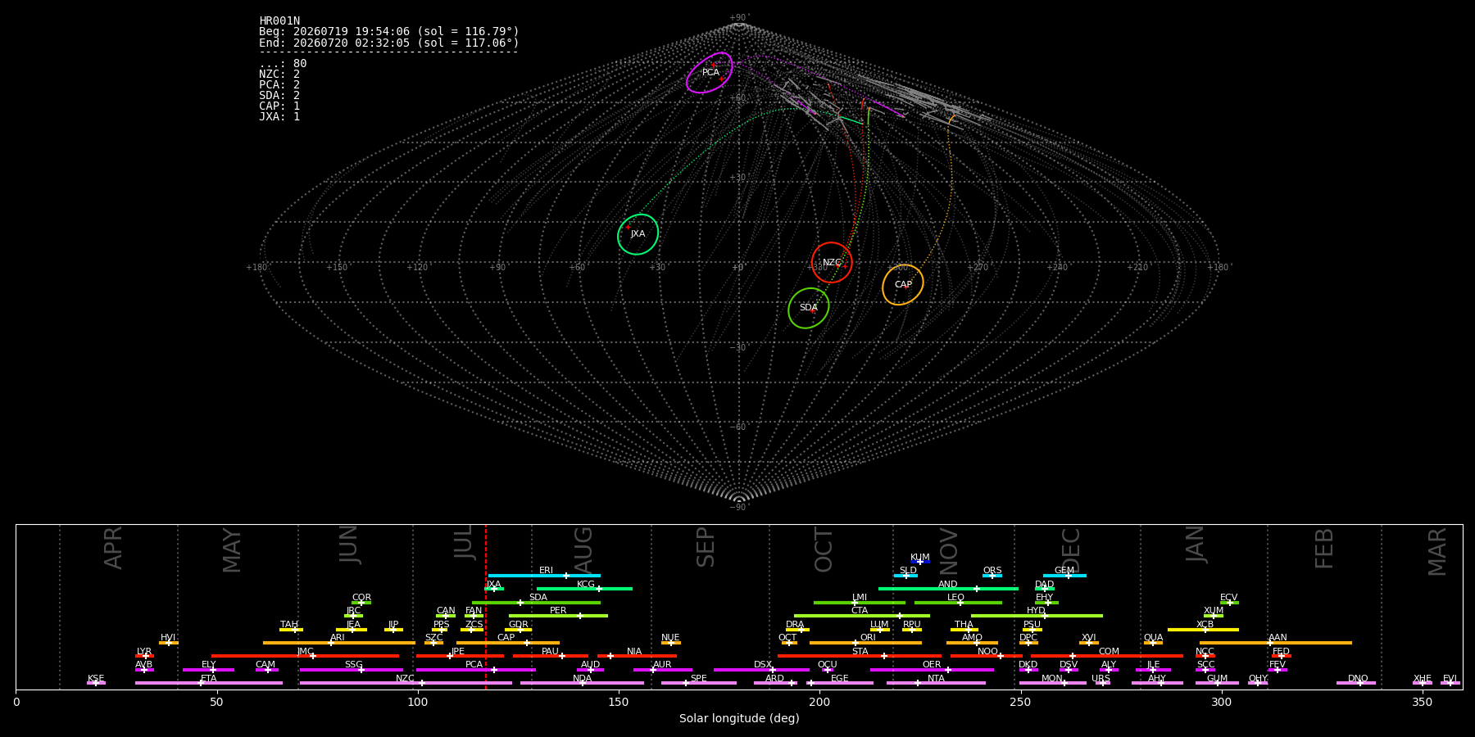1475x737 pixels.
Task: Click the ORI shower label in timeline
Action: coord(868,638)
